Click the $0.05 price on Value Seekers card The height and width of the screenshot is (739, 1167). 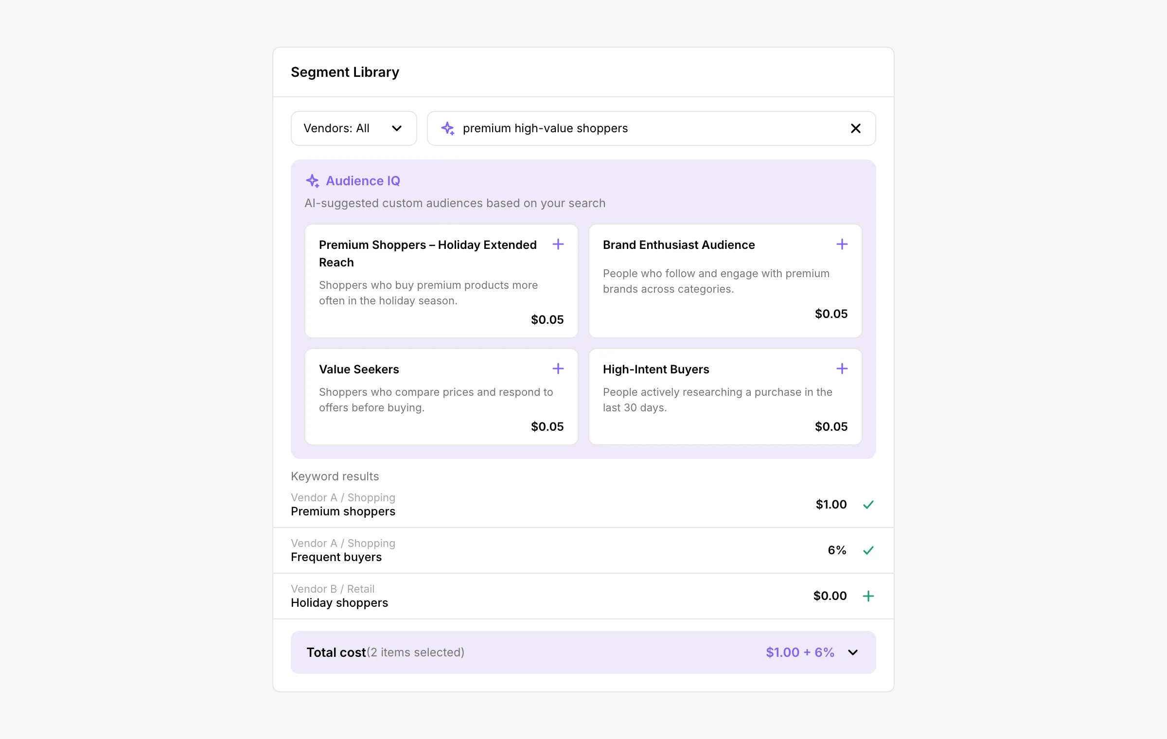point(547,427)
